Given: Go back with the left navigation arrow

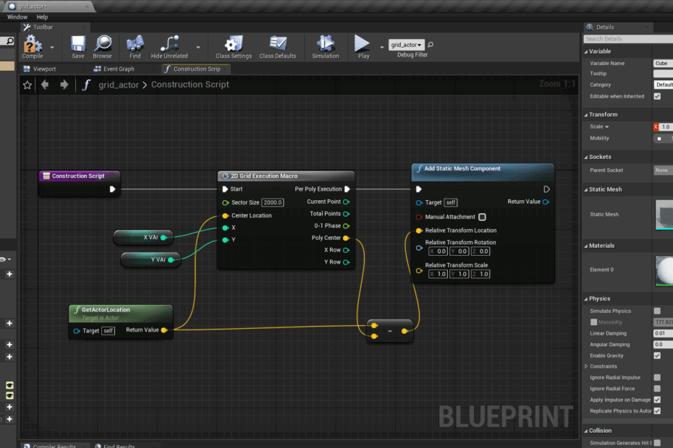Looking at the screenshot, I should point(45,85).
